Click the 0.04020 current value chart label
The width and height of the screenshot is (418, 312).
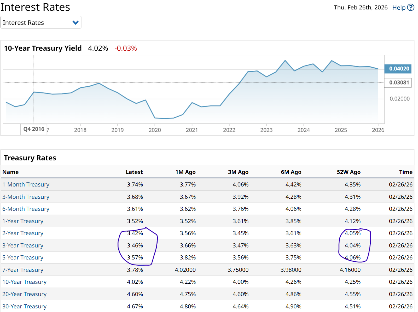click(x=399, y=69)
